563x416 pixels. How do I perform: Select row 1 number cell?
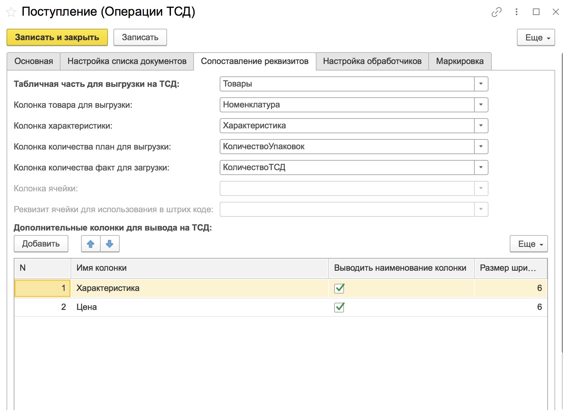coord(43,288)
